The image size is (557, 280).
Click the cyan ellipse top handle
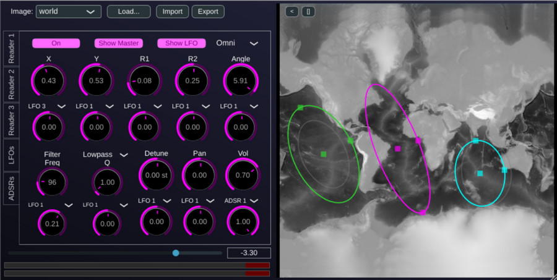(476, 141)
